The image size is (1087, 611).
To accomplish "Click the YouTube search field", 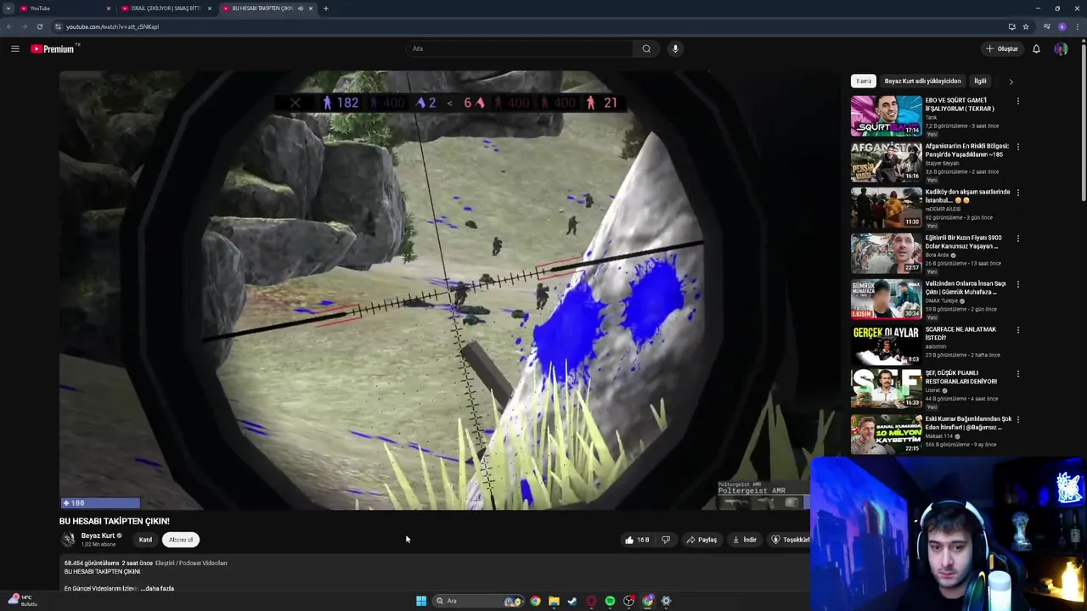I will 520,48.
